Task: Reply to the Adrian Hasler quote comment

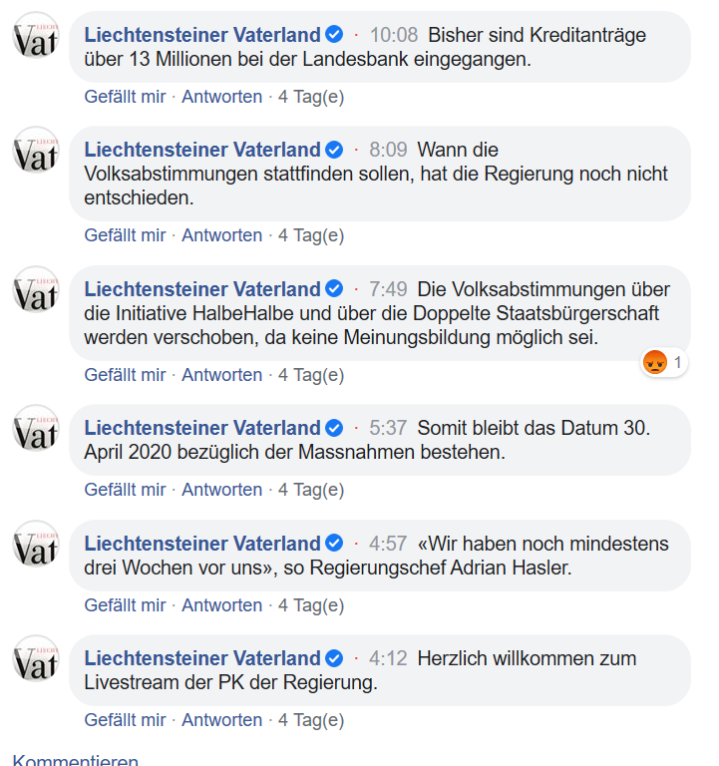Action: coord(221,605)
